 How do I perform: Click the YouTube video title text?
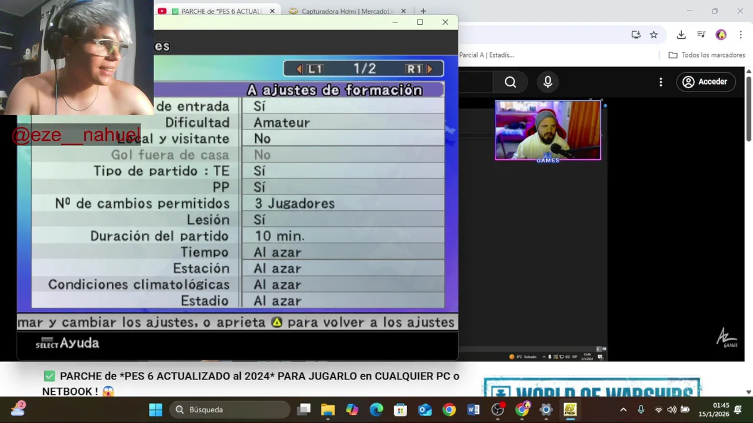(x=251, y=383)
